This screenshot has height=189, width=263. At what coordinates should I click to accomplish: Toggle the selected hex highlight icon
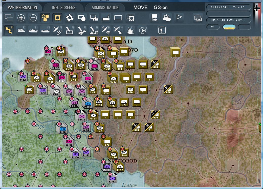click(57, 18)
